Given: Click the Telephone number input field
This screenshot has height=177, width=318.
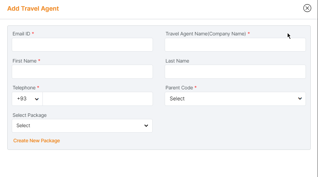Looking at the screenshot, I should point(97,99).
